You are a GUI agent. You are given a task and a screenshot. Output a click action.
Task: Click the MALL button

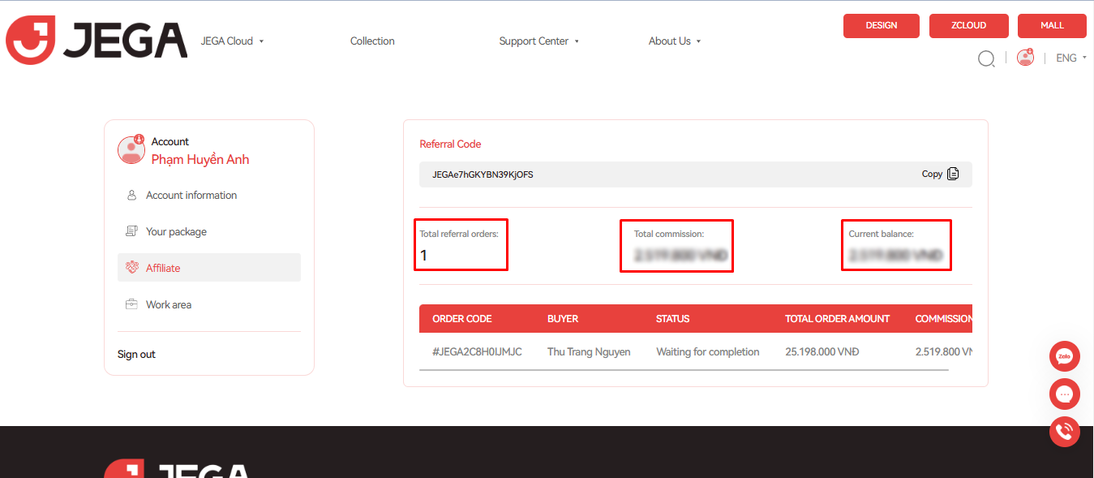(1052, 26)
